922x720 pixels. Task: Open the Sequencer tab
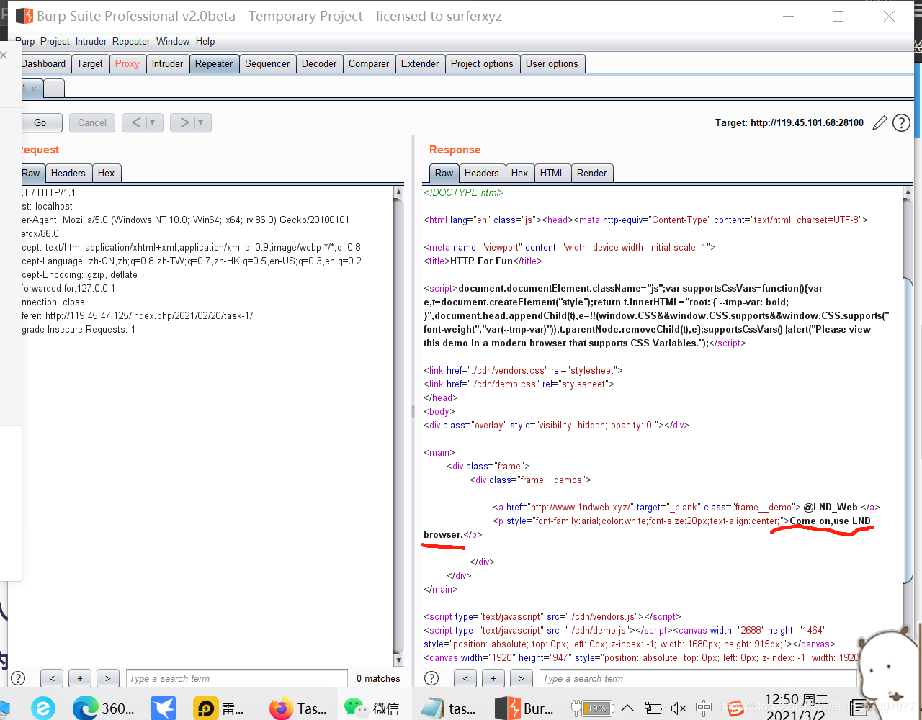click(267, 63)
